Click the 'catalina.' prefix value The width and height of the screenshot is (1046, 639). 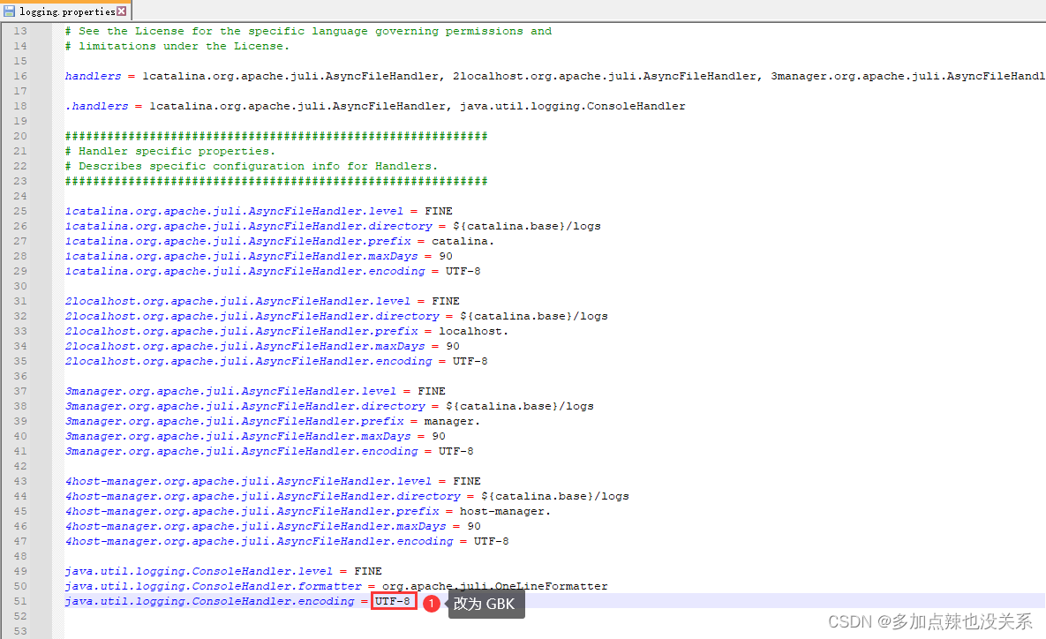[463, 241]
